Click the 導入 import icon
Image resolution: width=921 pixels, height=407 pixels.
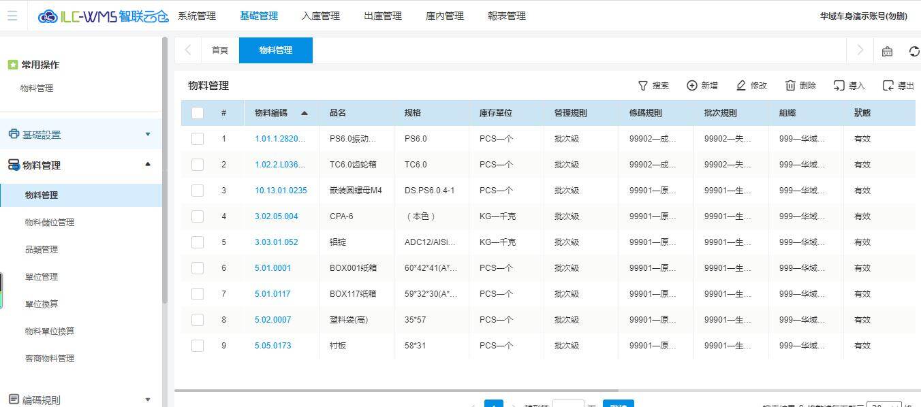coord(839,86)
